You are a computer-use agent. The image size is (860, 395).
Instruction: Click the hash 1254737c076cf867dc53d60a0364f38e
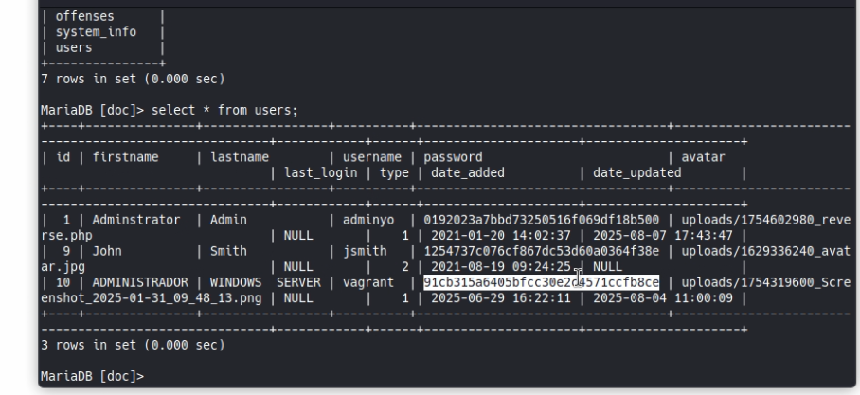click(x=541, y=251)
